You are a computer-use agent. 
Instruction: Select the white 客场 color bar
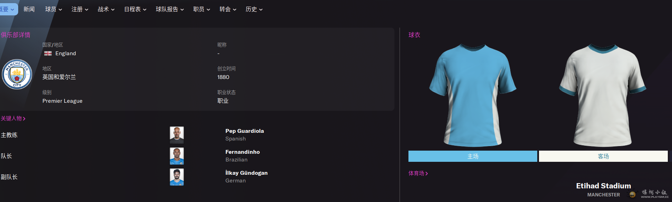pos(603,156)
